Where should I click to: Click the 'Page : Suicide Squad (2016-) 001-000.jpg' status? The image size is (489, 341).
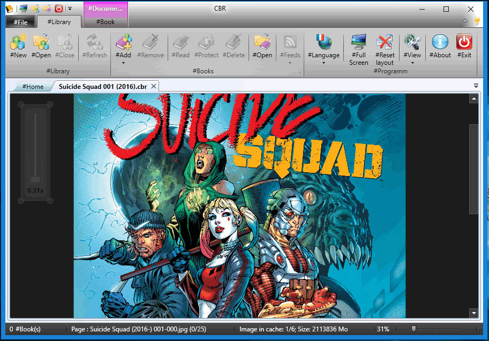click(139, 329)
